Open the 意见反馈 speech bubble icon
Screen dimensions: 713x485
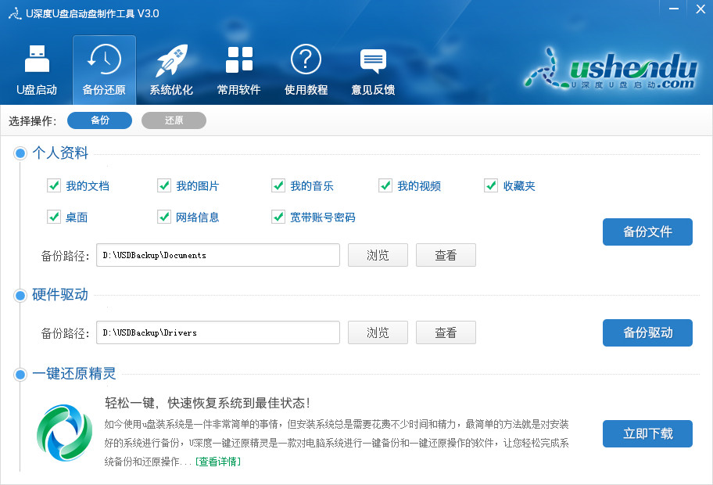coord(374,61)
